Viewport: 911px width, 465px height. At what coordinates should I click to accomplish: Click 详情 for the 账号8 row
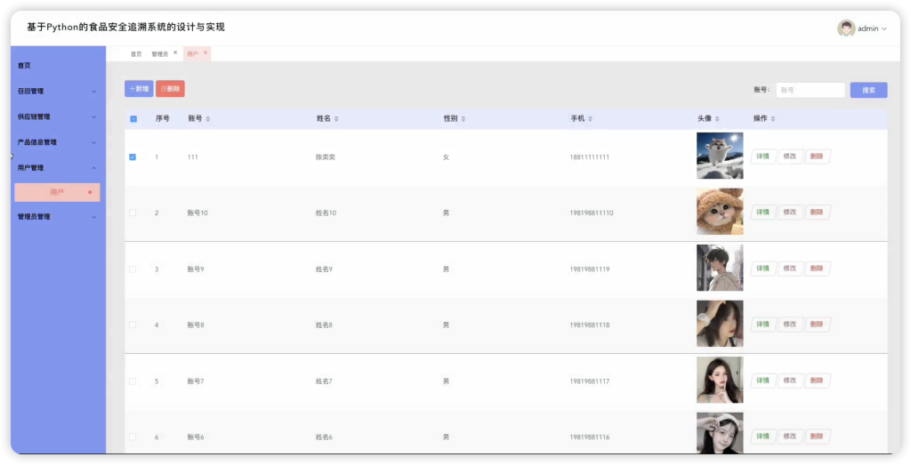pos(762,325)
